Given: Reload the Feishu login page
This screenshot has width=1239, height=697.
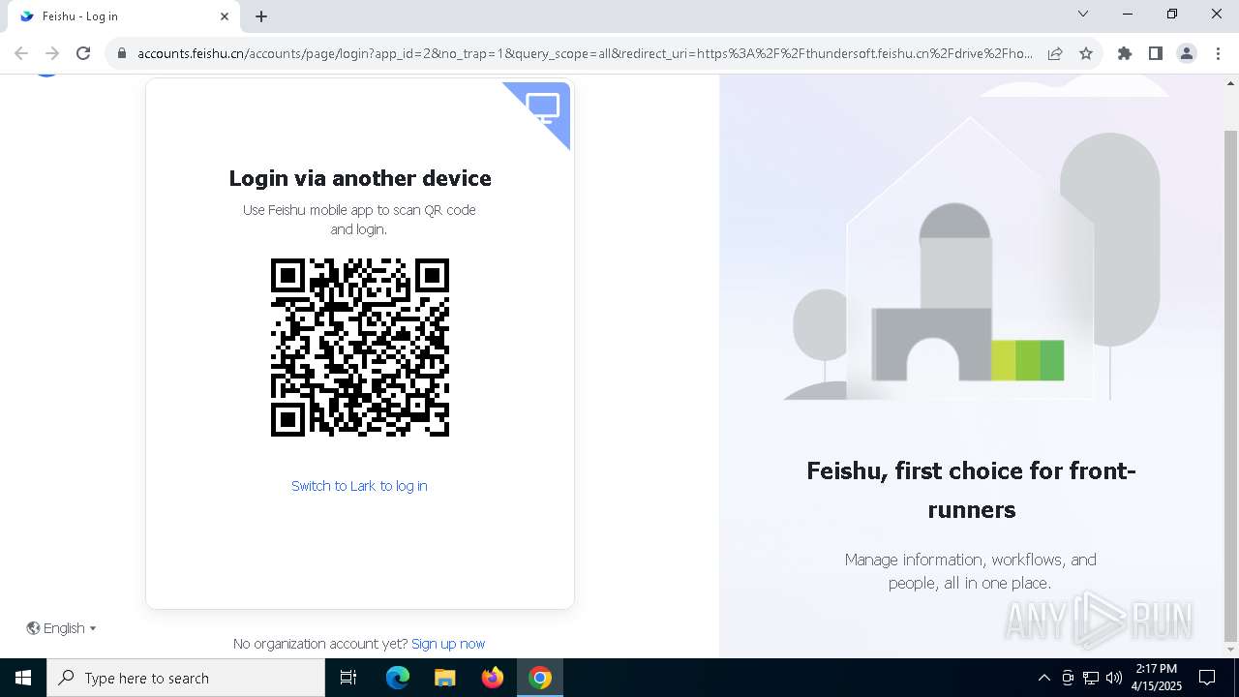Looking at the screenshot, I should pos(83,53).
